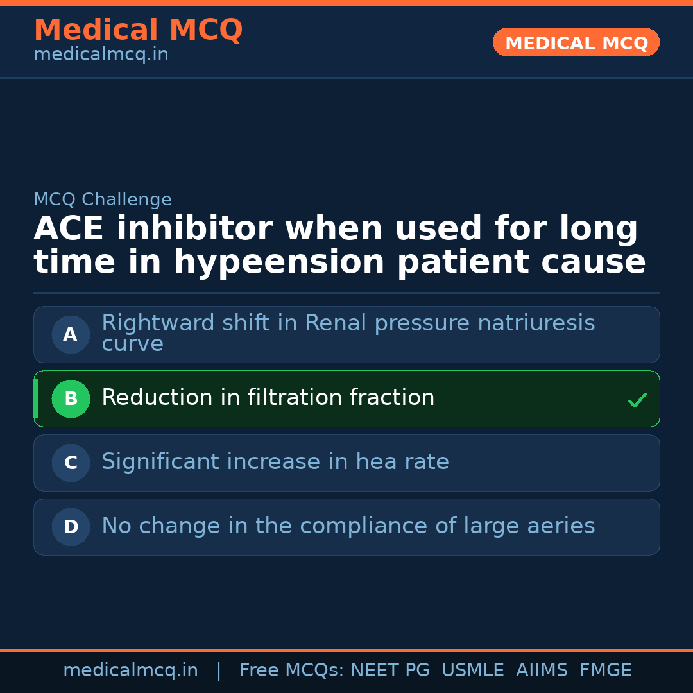The image size is (693, 693).
Task: Click the 'Free MCQs:' footer text
Action: (x=292, y=671)
